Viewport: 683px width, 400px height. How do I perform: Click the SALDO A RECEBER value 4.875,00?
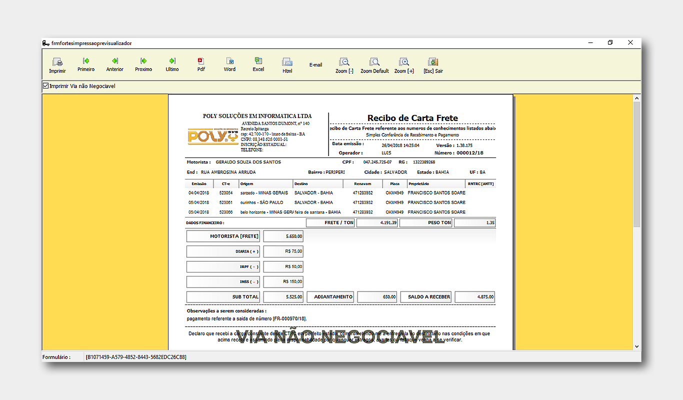pyautogui.click(x=475, y=296)
